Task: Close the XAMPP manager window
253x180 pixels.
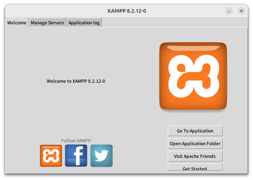Action: point(241,11)
